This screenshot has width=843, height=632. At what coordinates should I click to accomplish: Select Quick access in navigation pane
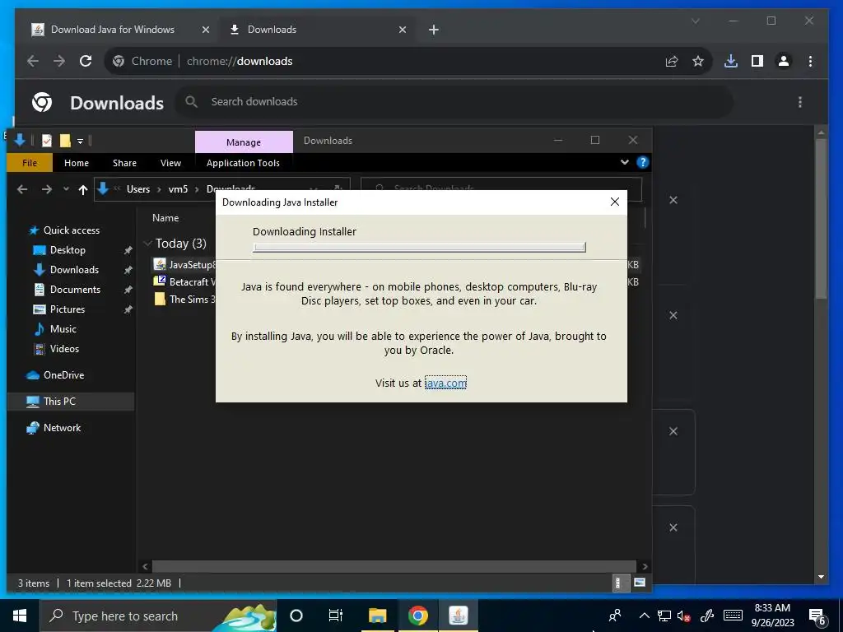pyautogui.click(x=71, y=230)
